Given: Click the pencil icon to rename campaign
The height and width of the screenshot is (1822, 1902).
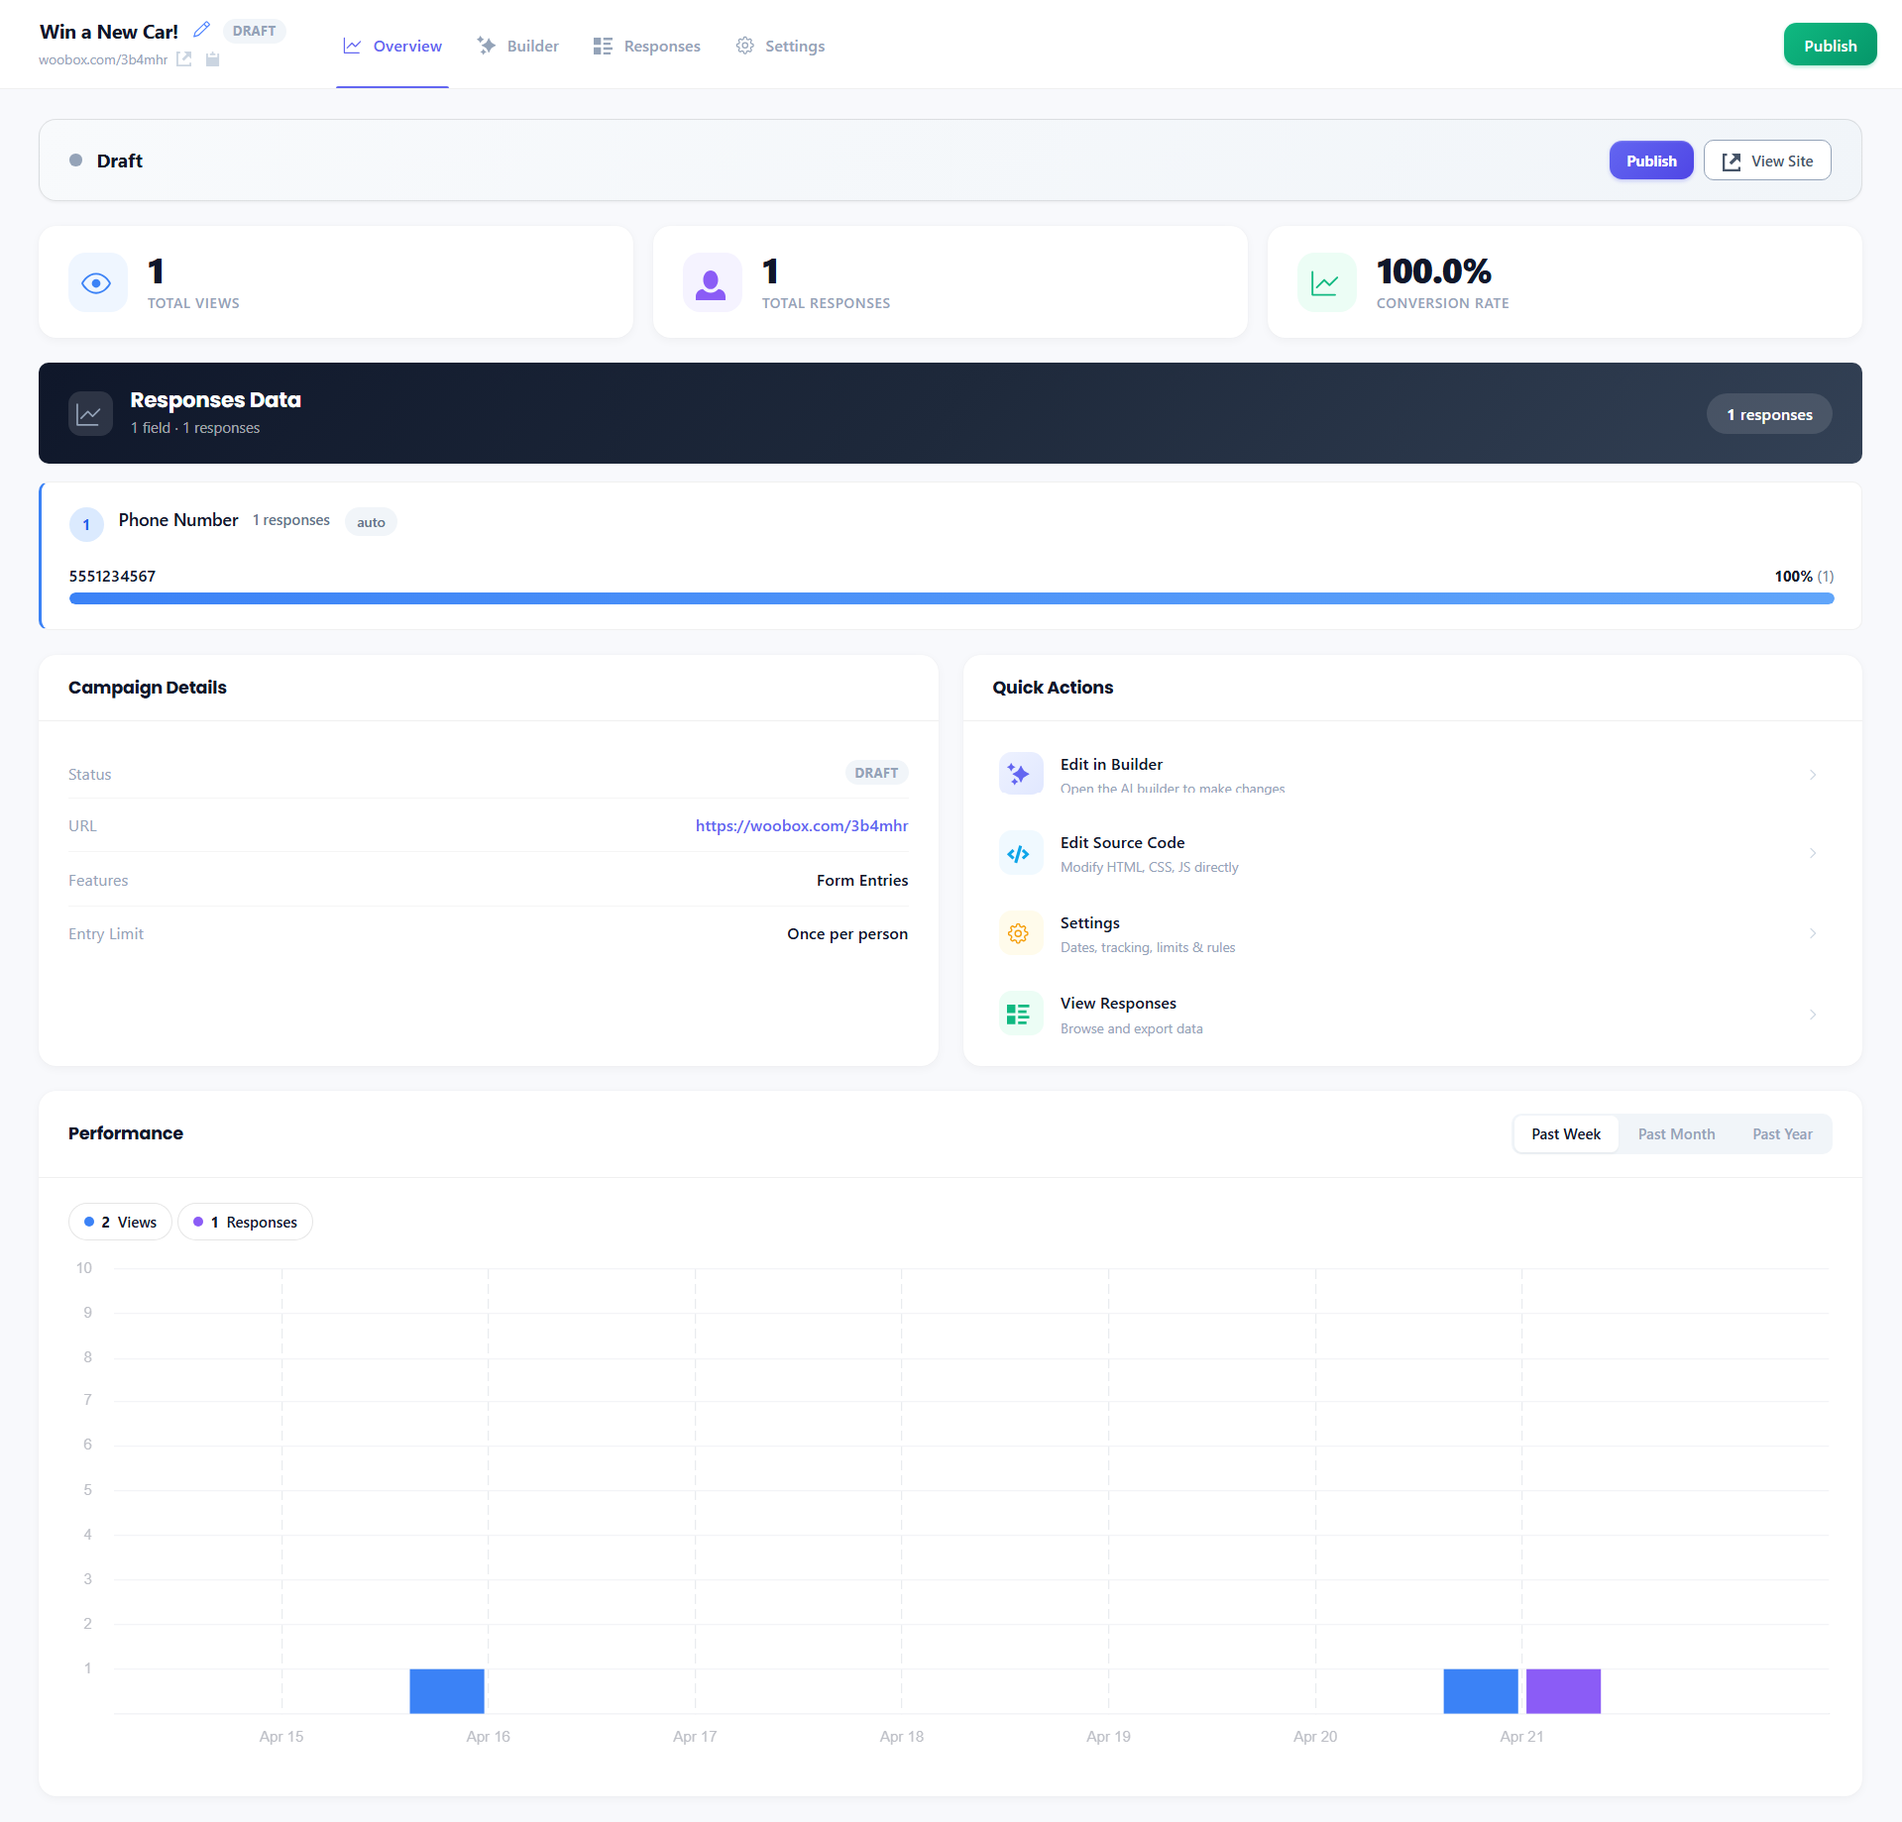Looking at the screenshot, I should (201, 30).
